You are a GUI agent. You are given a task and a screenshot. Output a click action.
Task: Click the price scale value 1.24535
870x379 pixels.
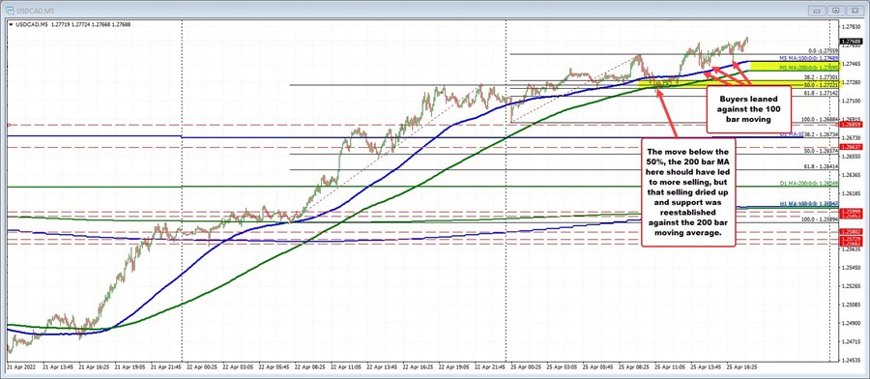[x=851, y=360]
